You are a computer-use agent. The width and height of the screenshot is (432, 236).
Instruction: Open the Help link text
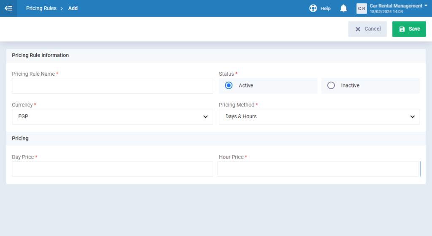point(325,8)
